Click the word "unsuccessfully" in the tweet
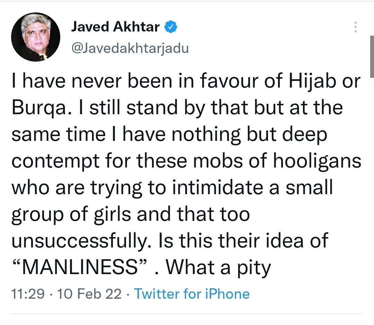This screenshot has height=325, width=374. tap(77, 240)
